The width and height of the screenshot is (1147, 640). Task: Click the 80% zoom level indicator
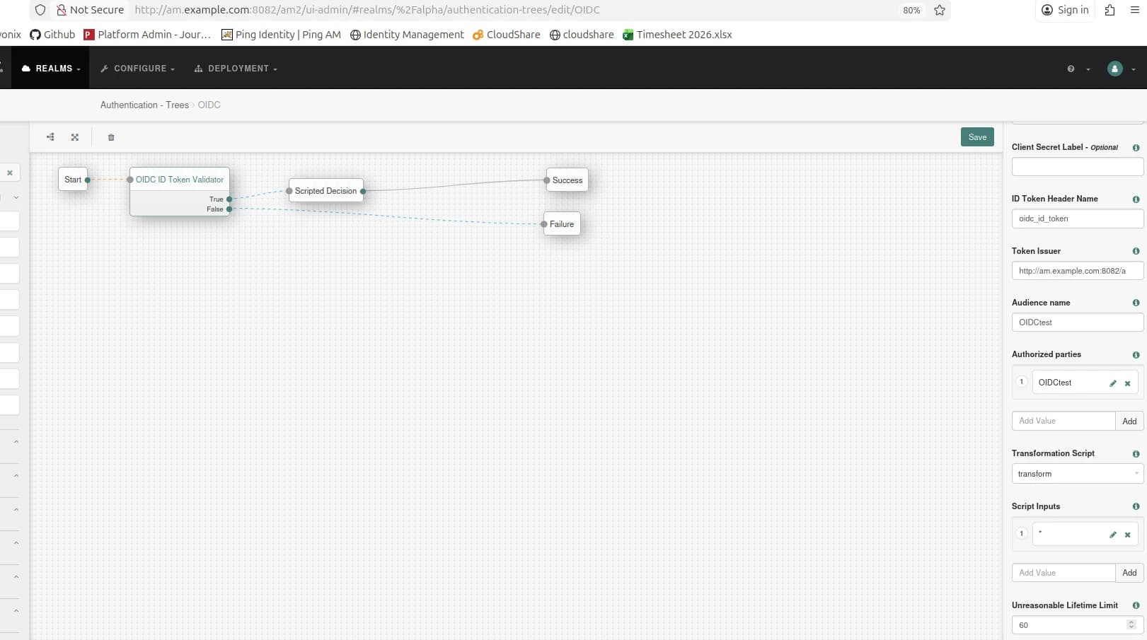tap(911, 10)
